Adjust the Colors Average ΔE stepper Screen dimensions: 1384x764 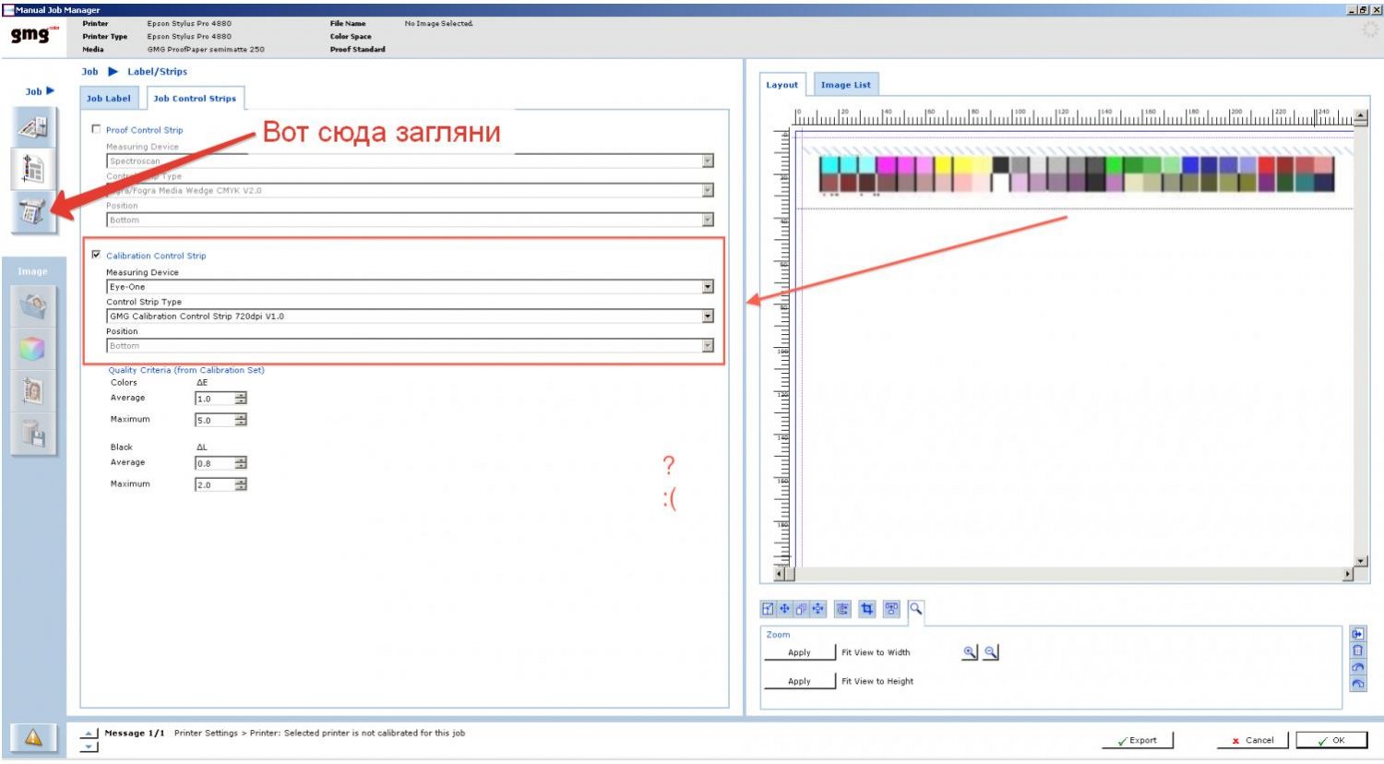(241, 399)
